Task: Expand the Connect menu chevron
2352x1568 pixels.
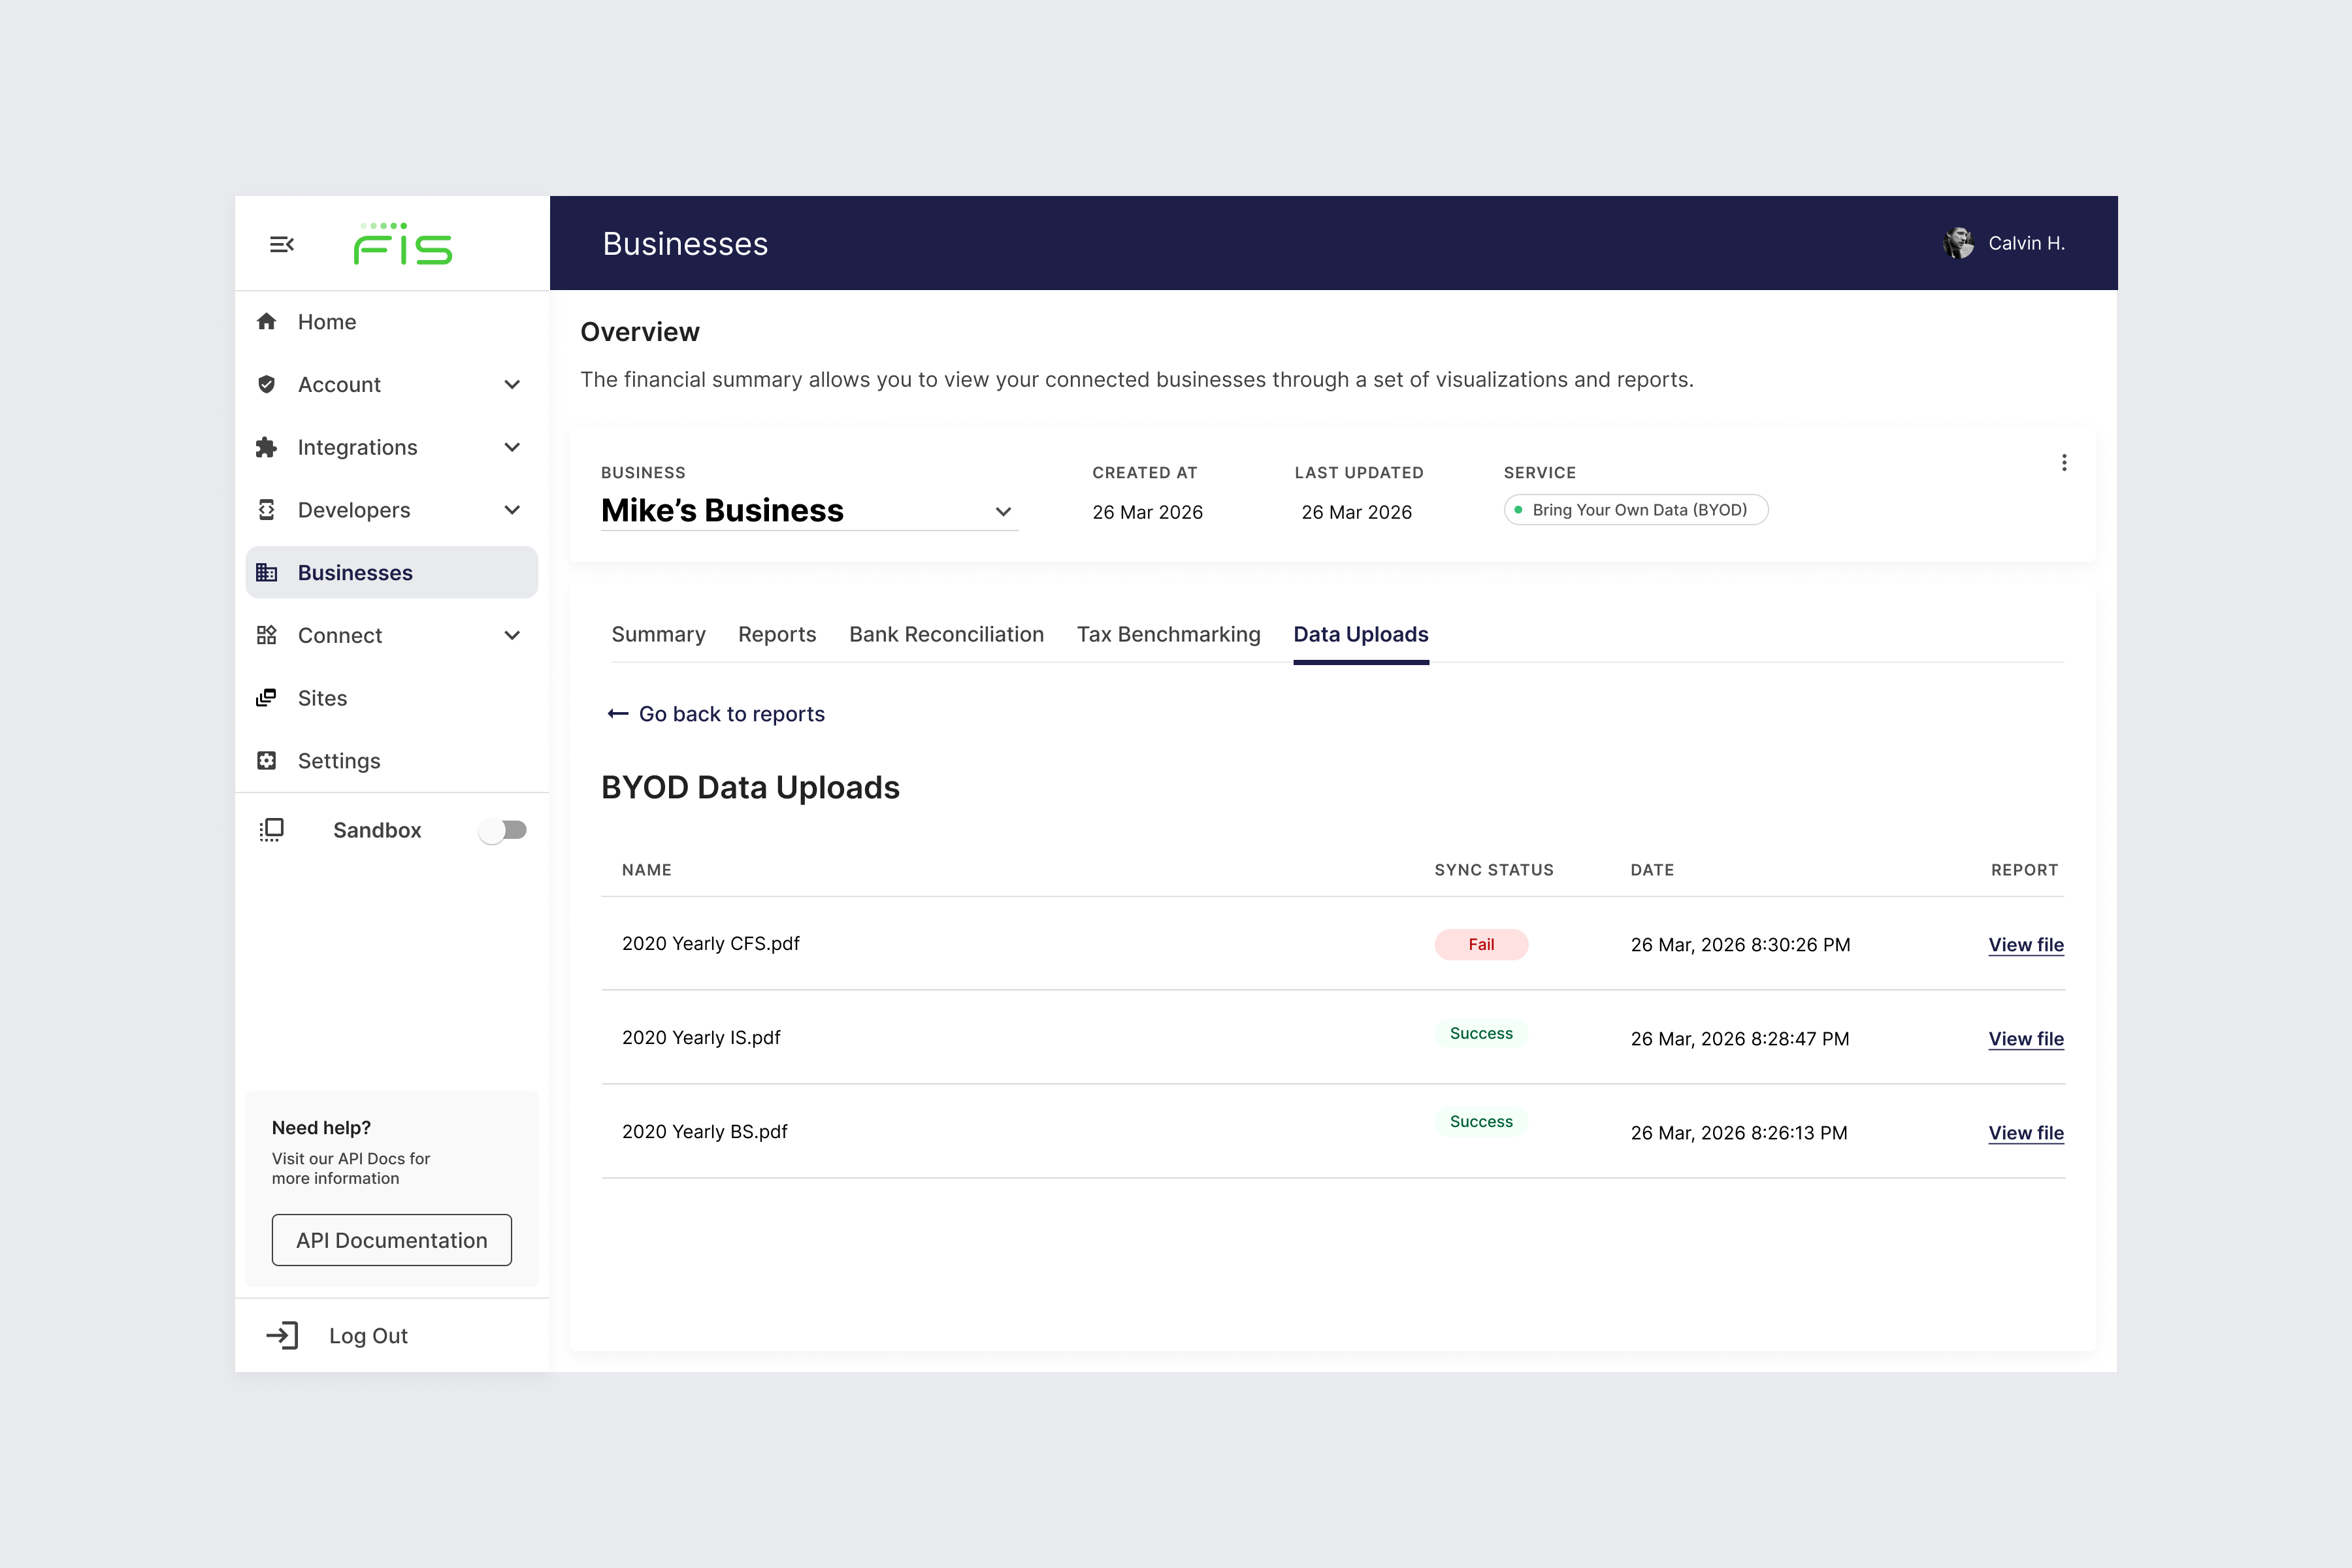Action: pyautogui.click(x=512, y=636)
